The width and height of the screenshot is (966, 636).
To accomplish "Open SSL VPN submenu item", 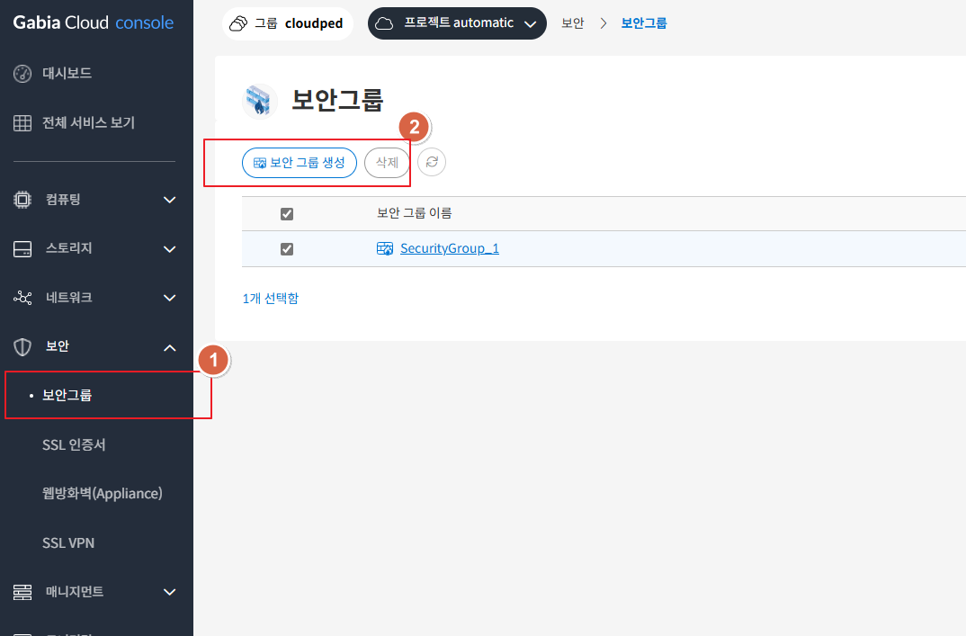I will (68, 543).
